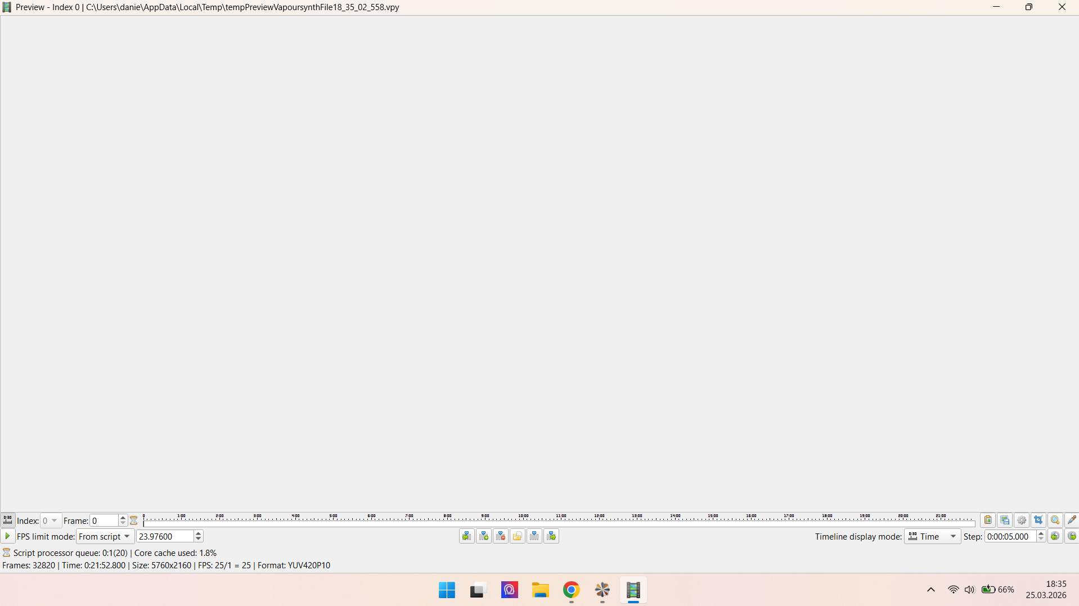
Task: Change Timeline display mode from Time
Action: (x=932, y=536)
